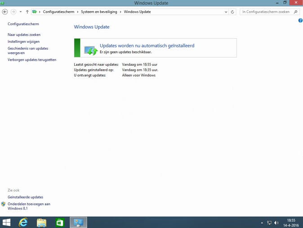Click the forward navigation arrow
303x228 pixels.
(x=13, y=12)
